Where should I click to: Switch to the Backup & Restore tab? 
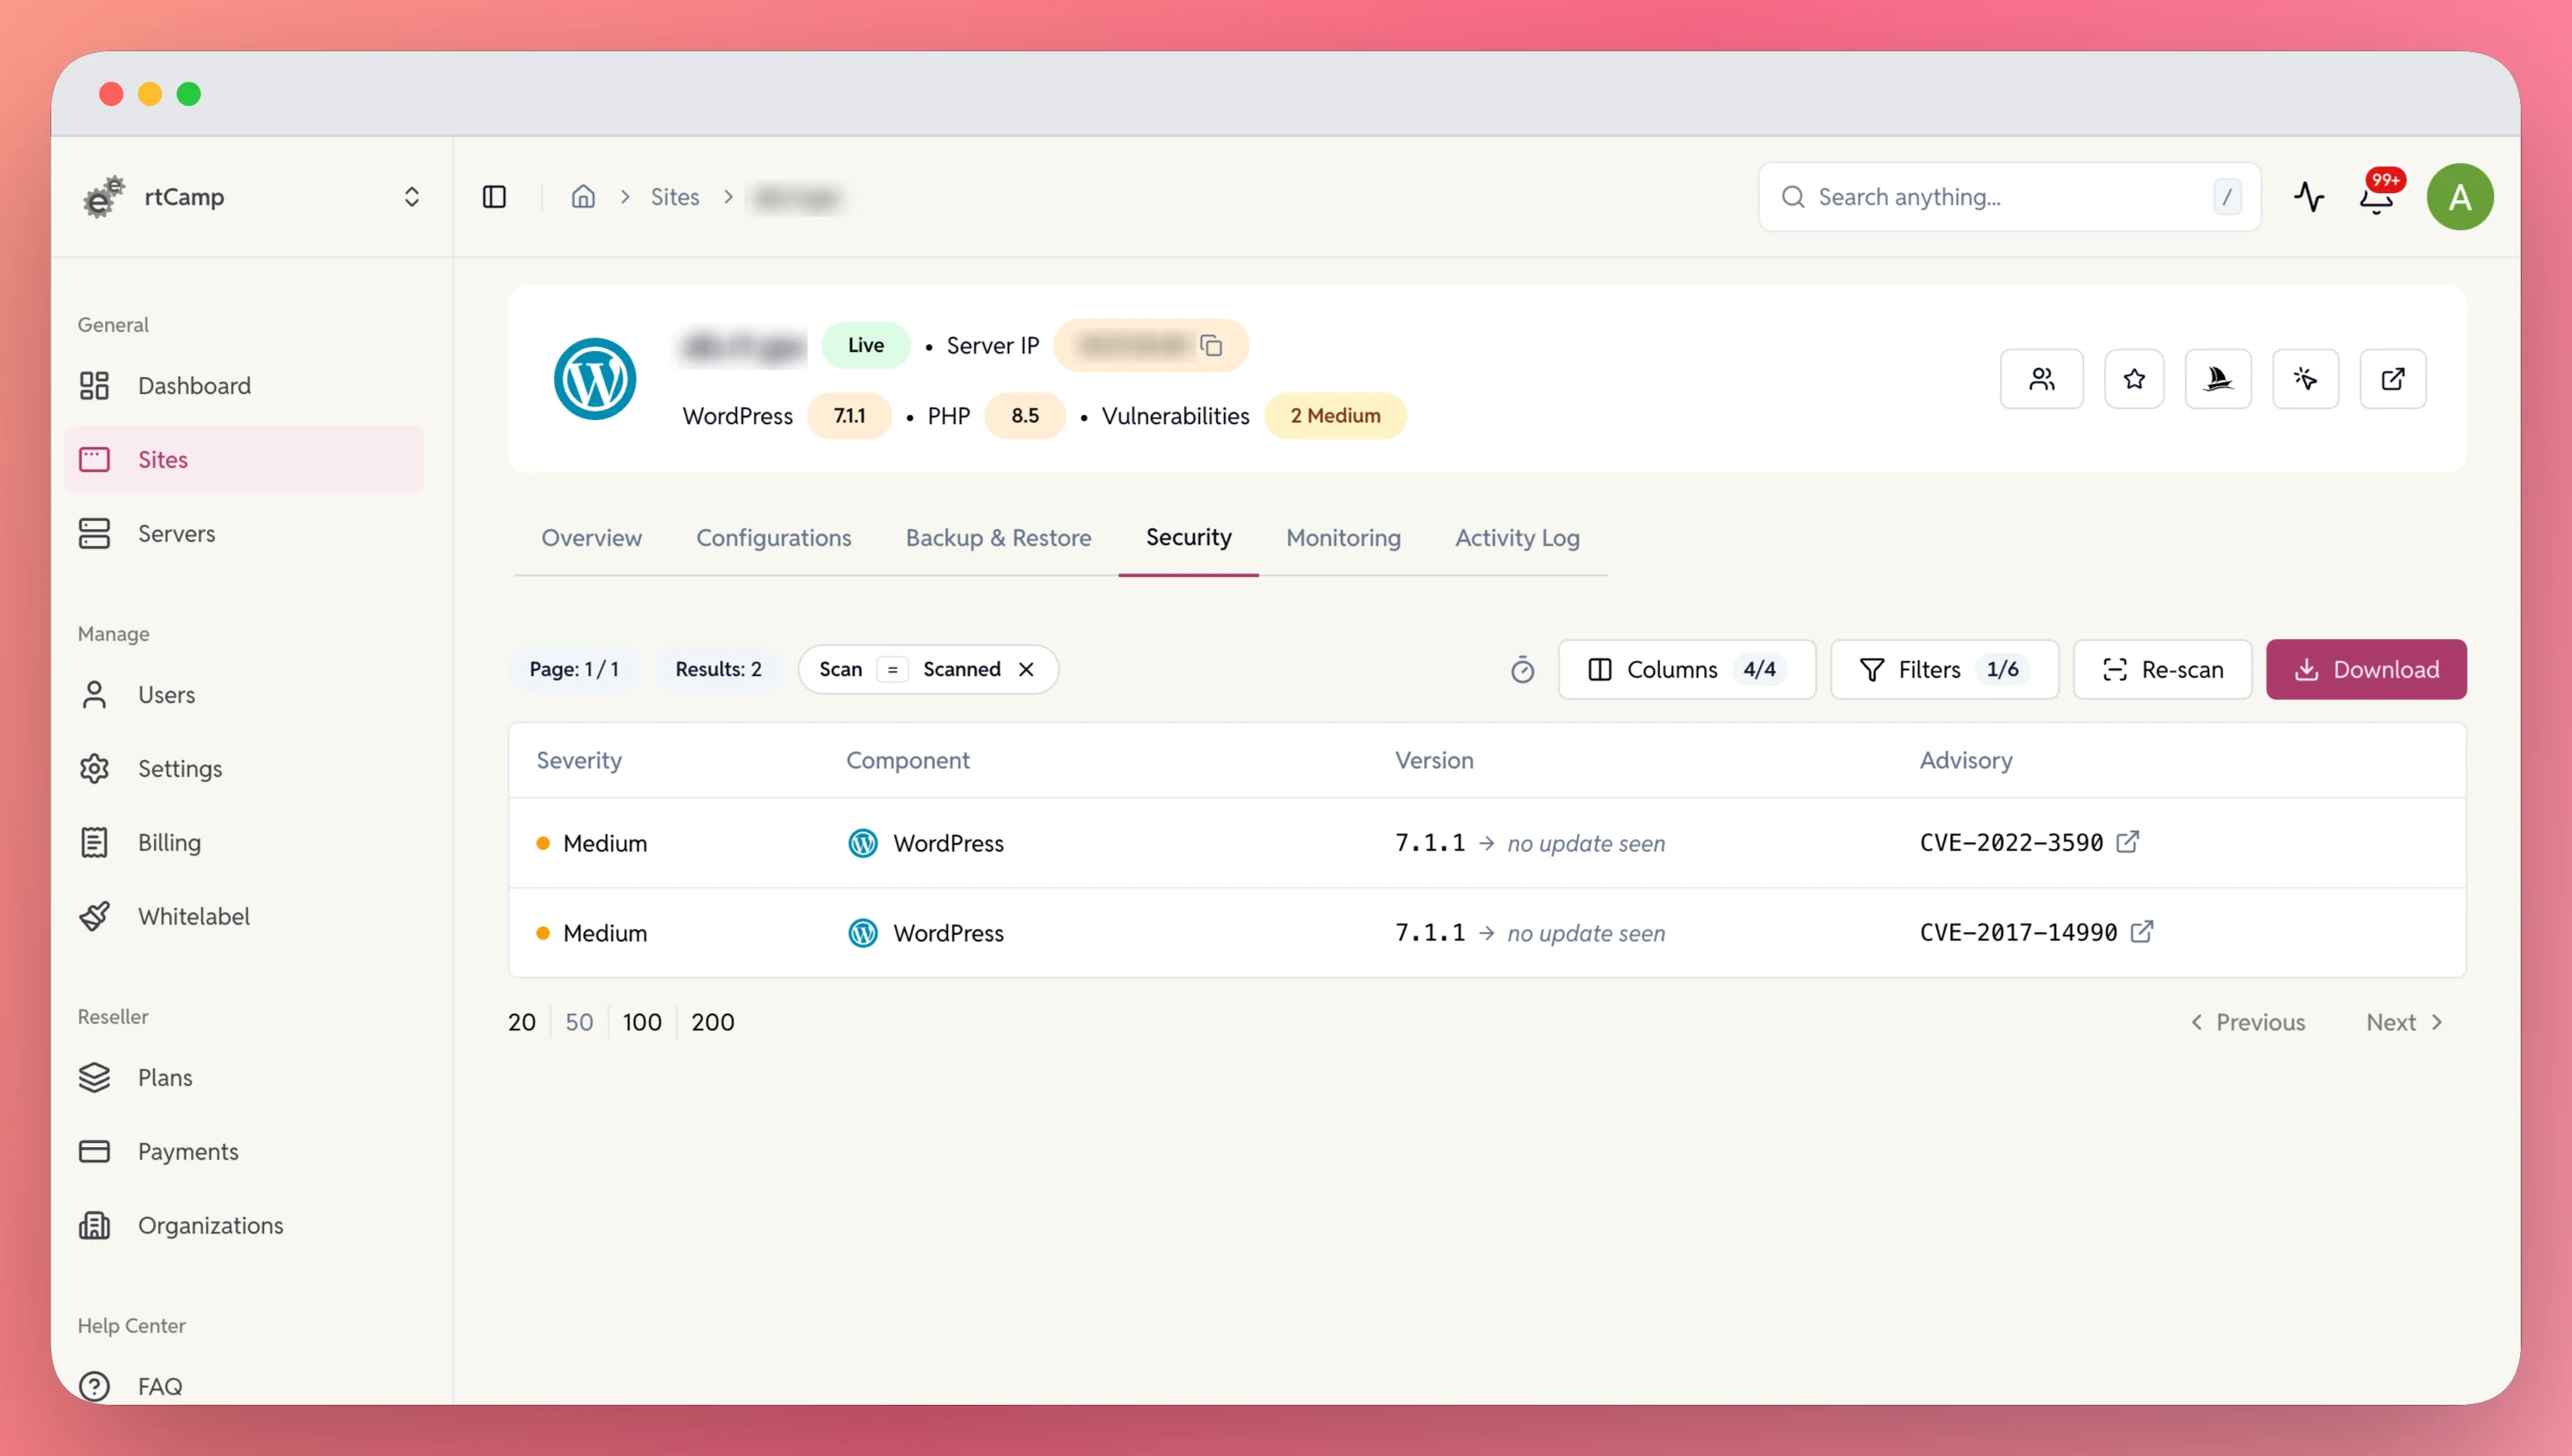[998, 538]
